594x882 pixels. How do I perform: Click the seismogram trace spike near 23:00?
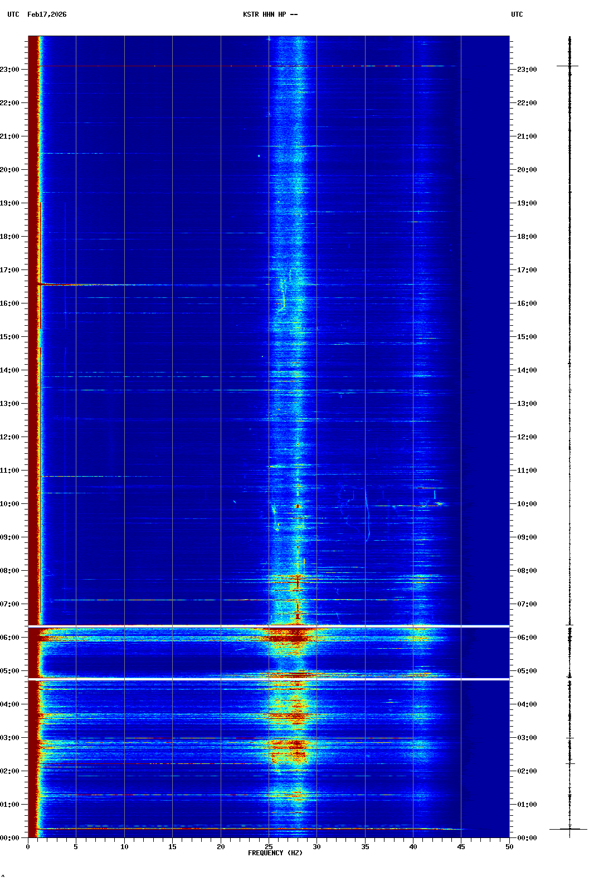[x=569, y=66]
